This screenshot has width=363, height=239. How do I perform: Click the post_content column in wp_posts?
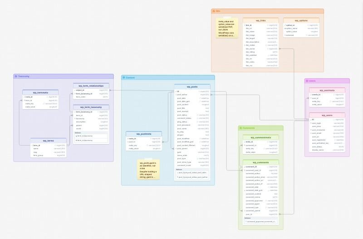tap(192, 105)
